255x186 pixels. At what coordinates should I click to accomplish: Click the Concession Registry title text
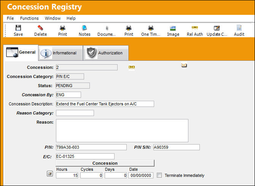[45, 7]
